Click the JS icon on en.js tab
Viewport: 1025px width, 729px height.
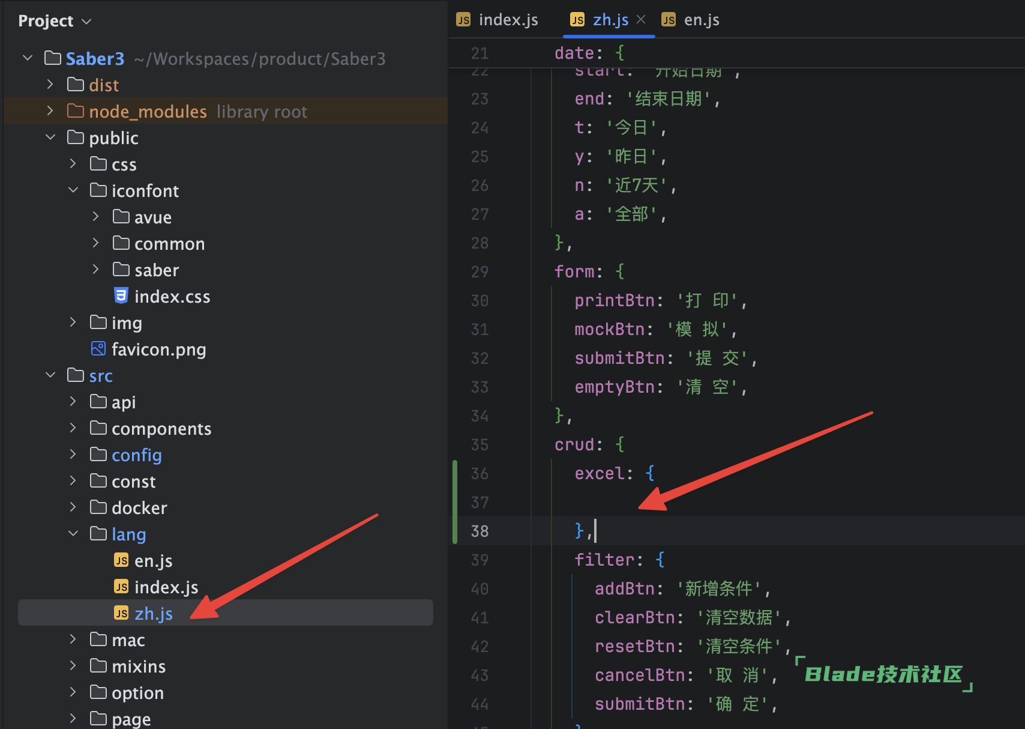click(x=669, y=20)
